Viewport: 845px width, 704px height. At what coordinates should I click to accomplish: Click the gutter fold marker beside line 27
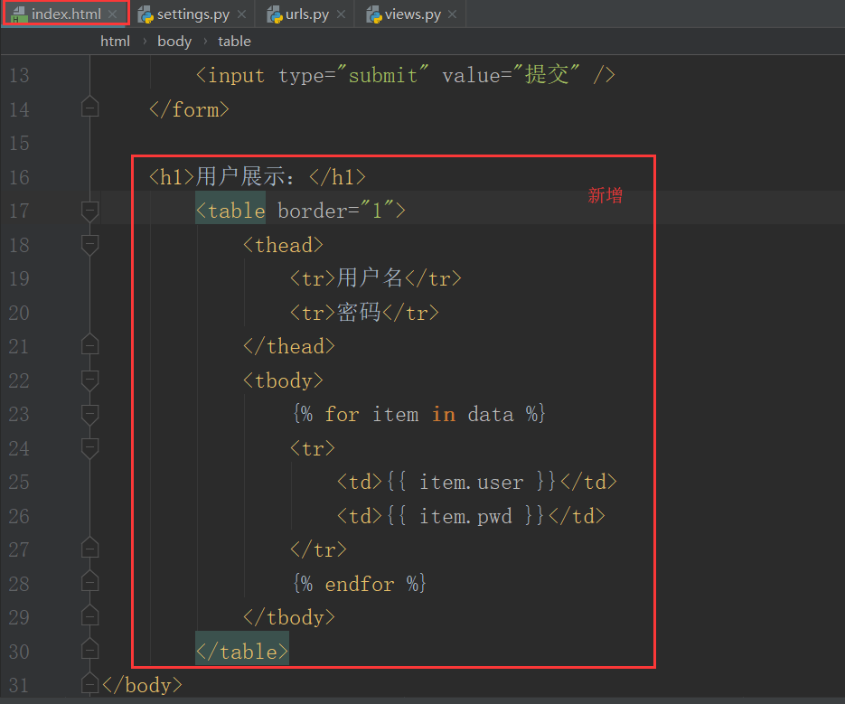[89, 547]
